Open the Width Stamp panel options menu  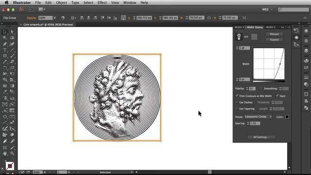[x=289, y=27]
